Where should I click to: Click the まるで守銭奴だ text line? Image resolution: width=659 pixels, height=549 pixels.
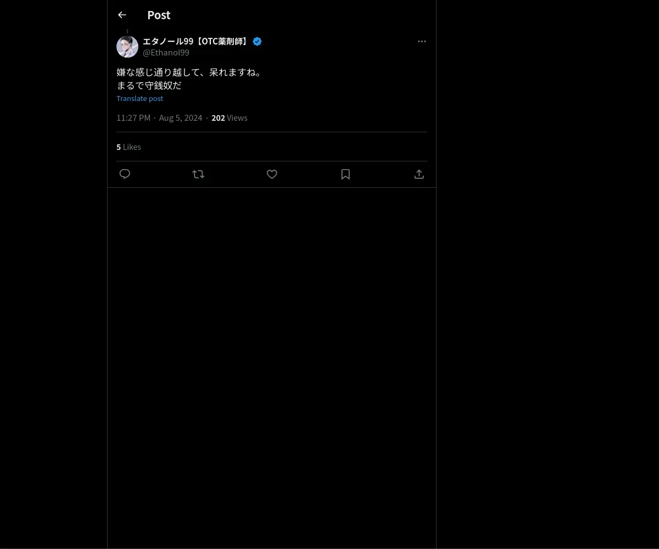click(x=149, y=85)
